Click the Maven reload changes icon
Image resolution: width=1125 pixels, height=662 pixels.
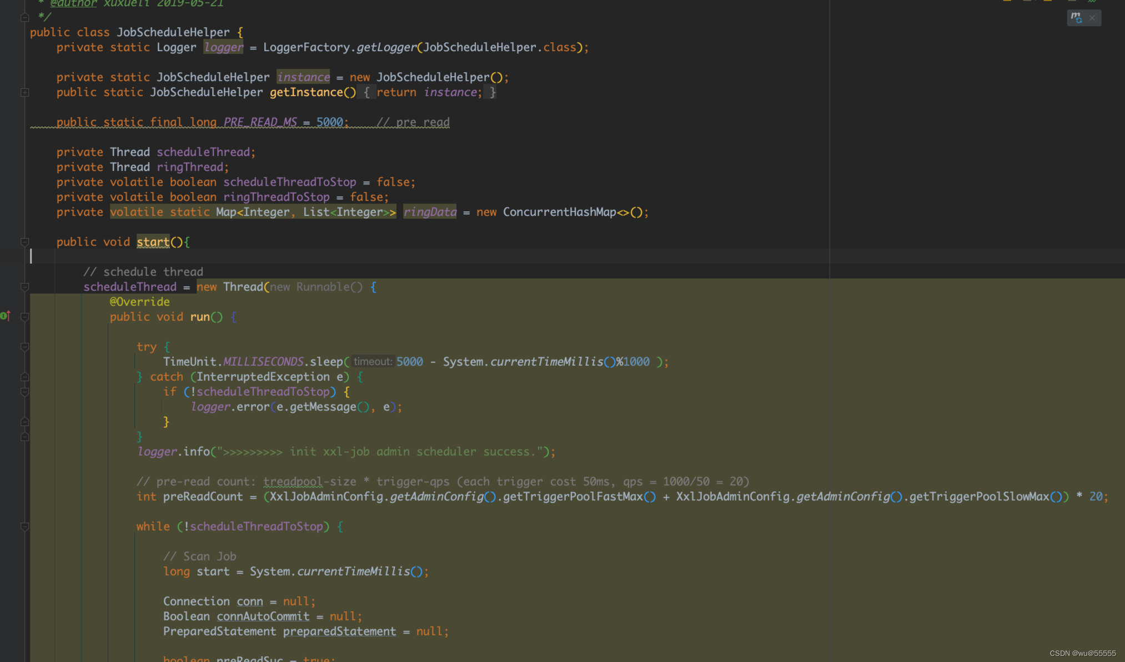[1076, 18]
